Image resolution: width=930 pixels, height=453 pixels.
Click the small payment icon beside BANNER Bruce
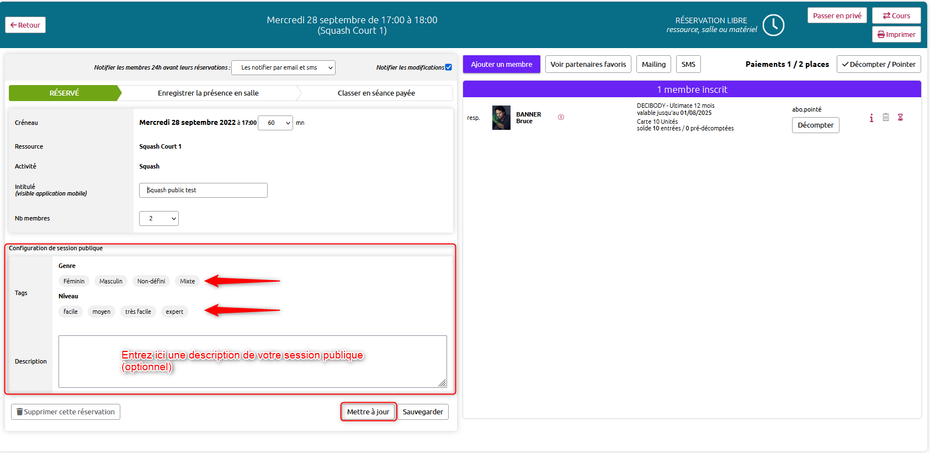(561, 117)
